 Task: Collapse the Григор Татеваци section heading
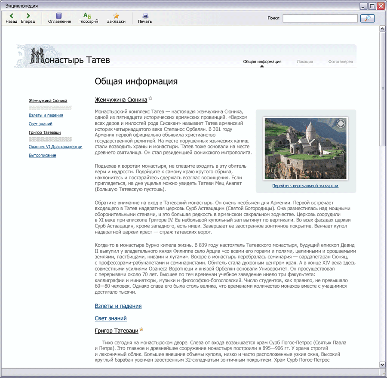pyautogui.click(x=116, y=331)
